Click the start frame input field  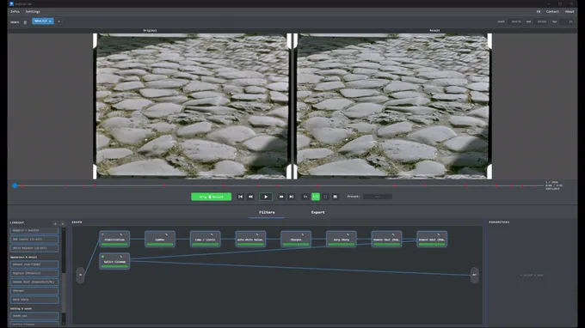516,21
